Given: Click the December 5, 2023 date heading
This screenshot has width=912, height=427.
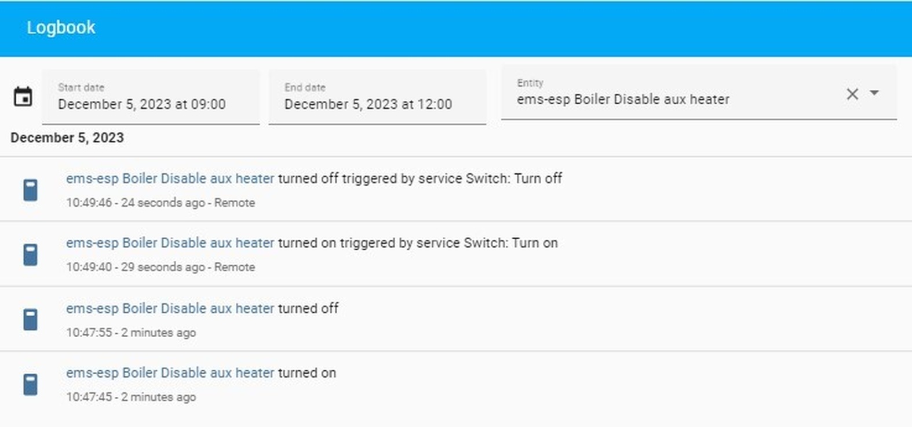Looking at the screenshot, I should (67, 138).
